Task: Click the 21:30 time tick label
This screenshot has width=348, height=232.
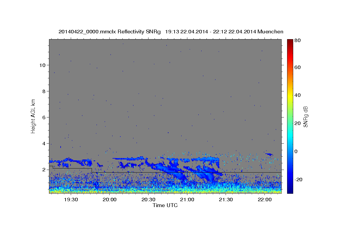Action: click(226, 200)
